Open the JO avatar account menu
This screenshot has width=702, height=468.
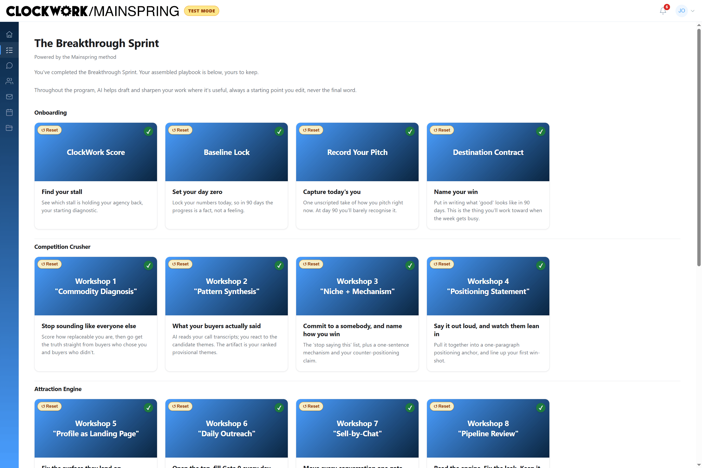682,11
